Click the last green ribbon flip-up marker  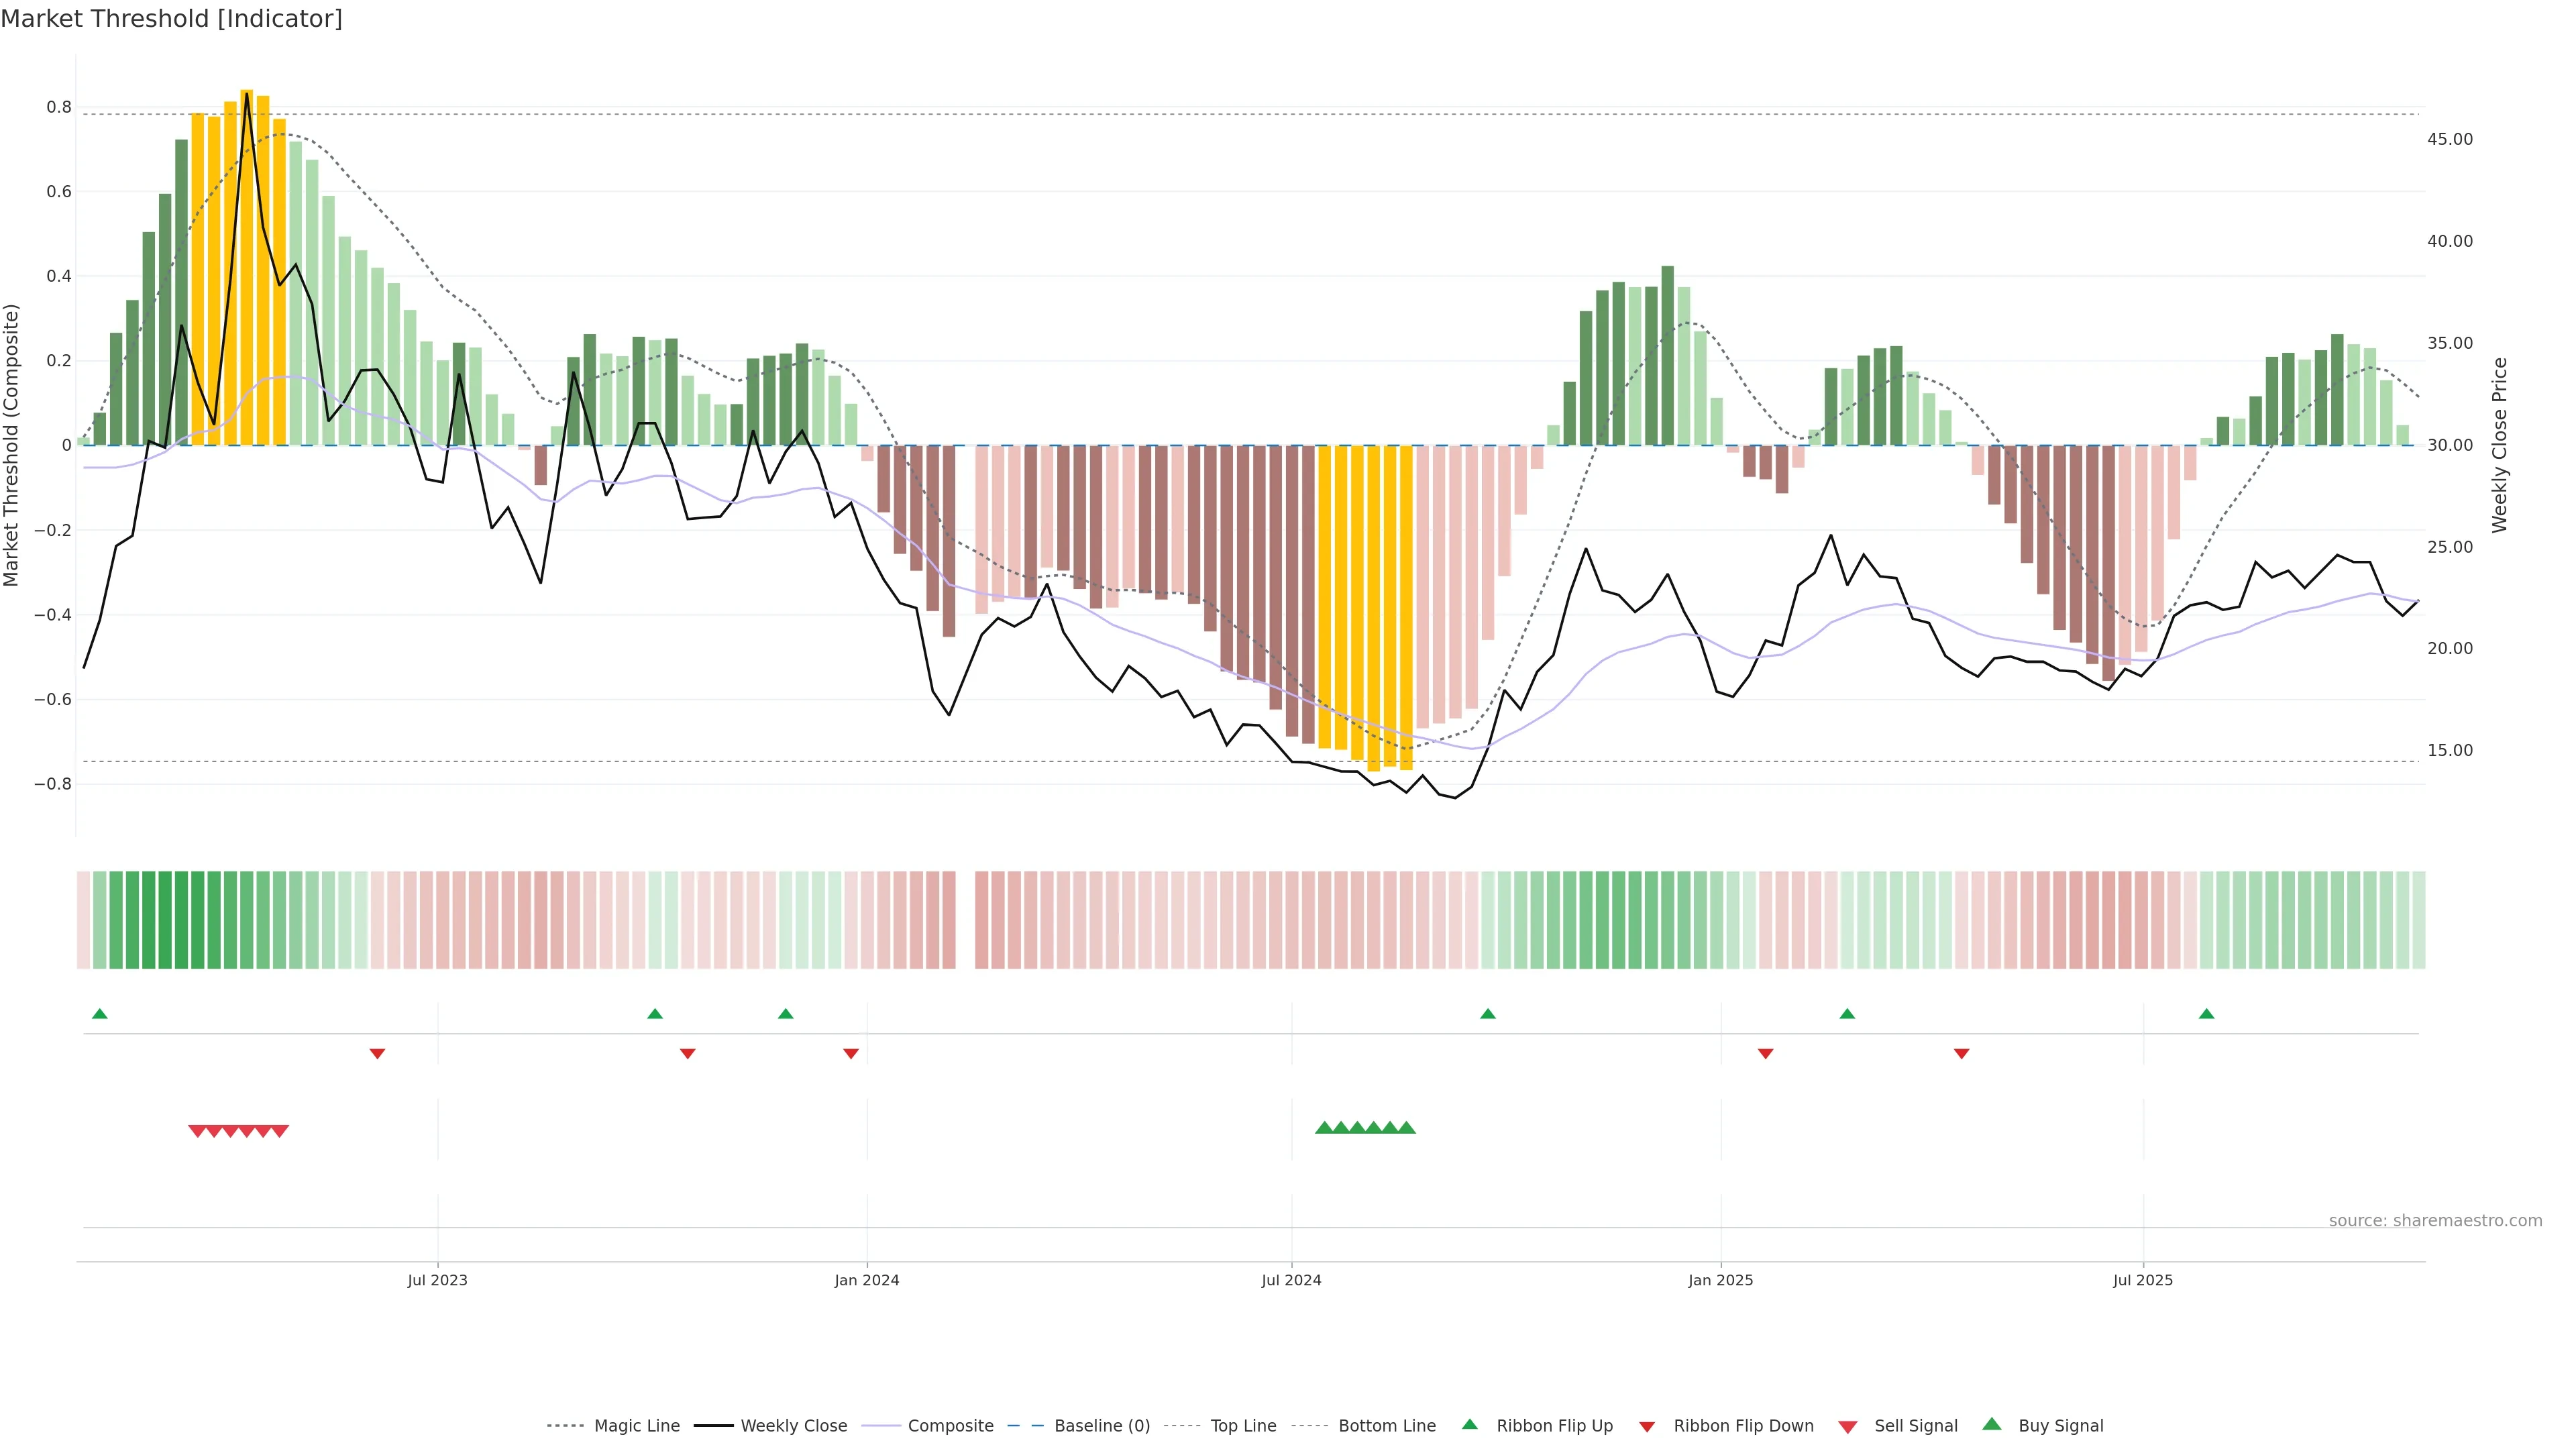pos(2207,1014)
